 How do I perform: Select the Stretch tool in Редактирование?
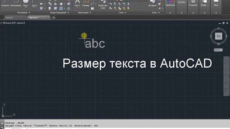[x=50, y=8]
